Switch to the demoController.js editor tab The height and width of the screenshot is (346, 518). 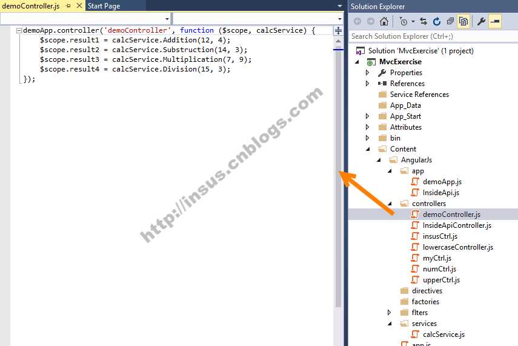coord(31,6)
